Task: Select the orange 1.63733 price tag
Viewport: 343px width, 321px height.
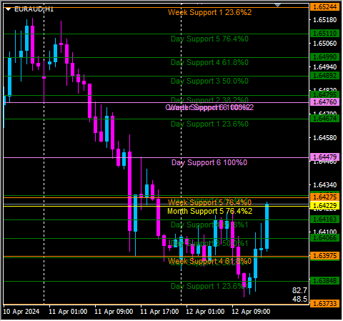Action: pos(325,304)
